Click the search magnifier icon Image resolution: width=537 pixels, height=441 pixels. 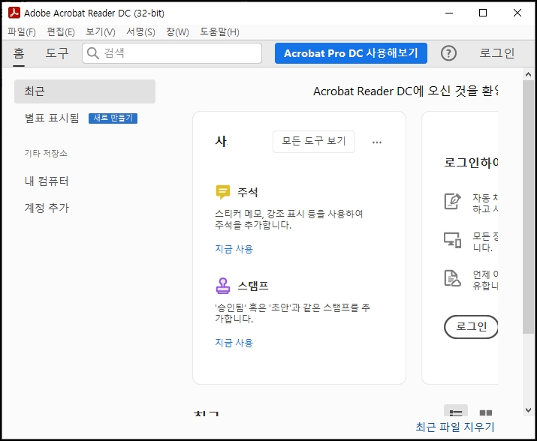click(x=93, y=53)
